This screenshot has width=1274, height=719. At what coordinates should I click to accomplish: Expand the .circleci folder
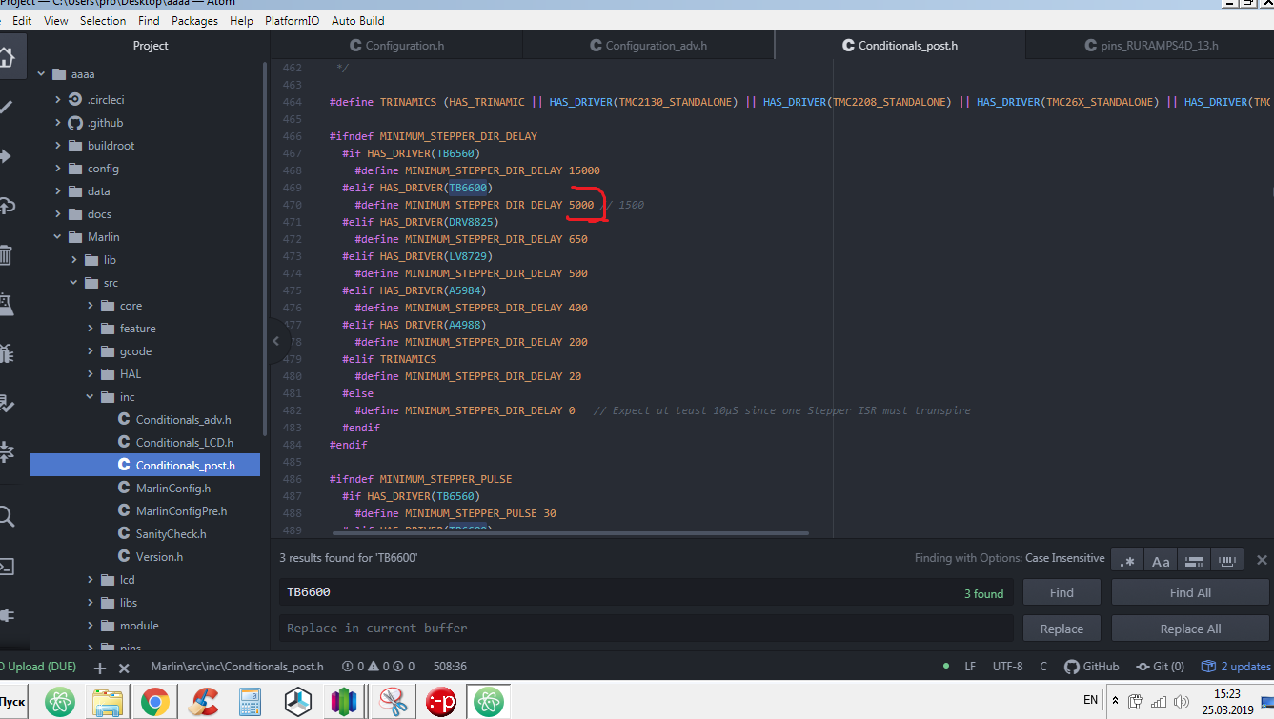point(58,100)
